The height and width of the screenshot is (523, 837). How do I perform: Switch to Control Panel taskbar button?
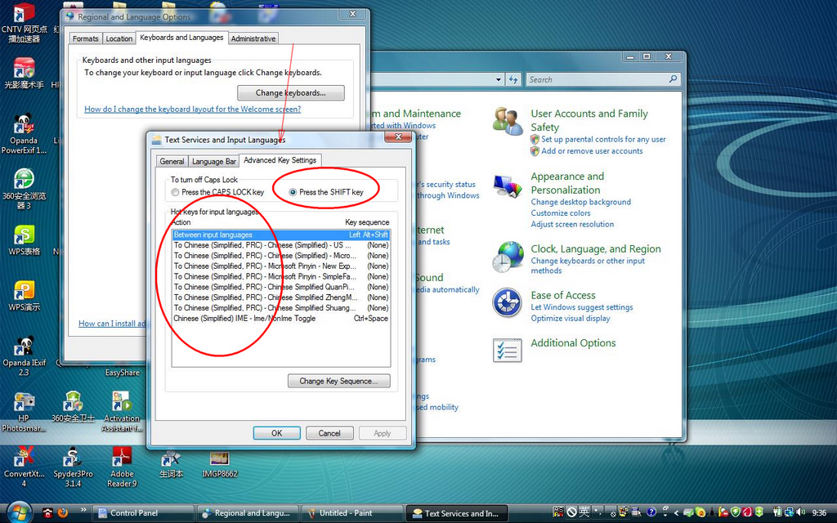[143, 513]
